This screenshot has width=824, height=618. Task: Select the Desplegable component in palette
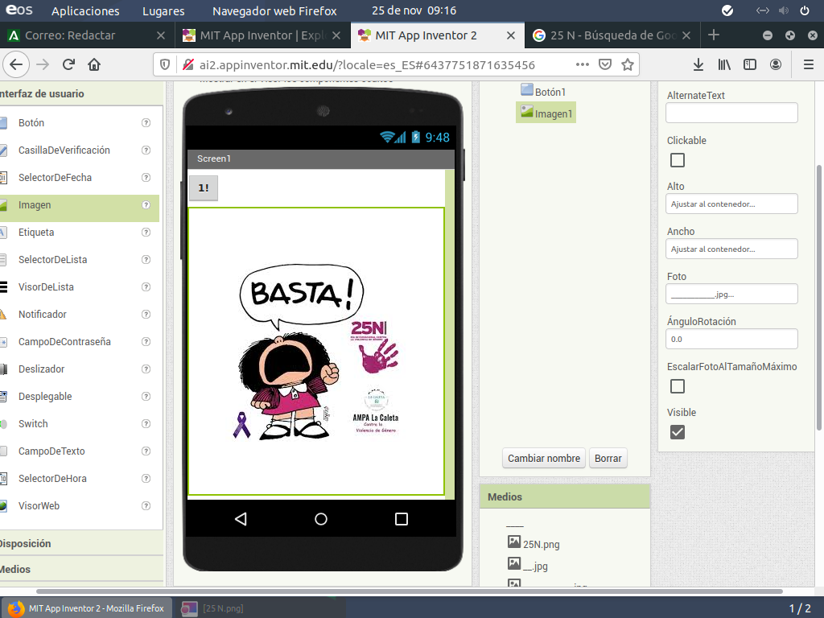coord(79,396)
